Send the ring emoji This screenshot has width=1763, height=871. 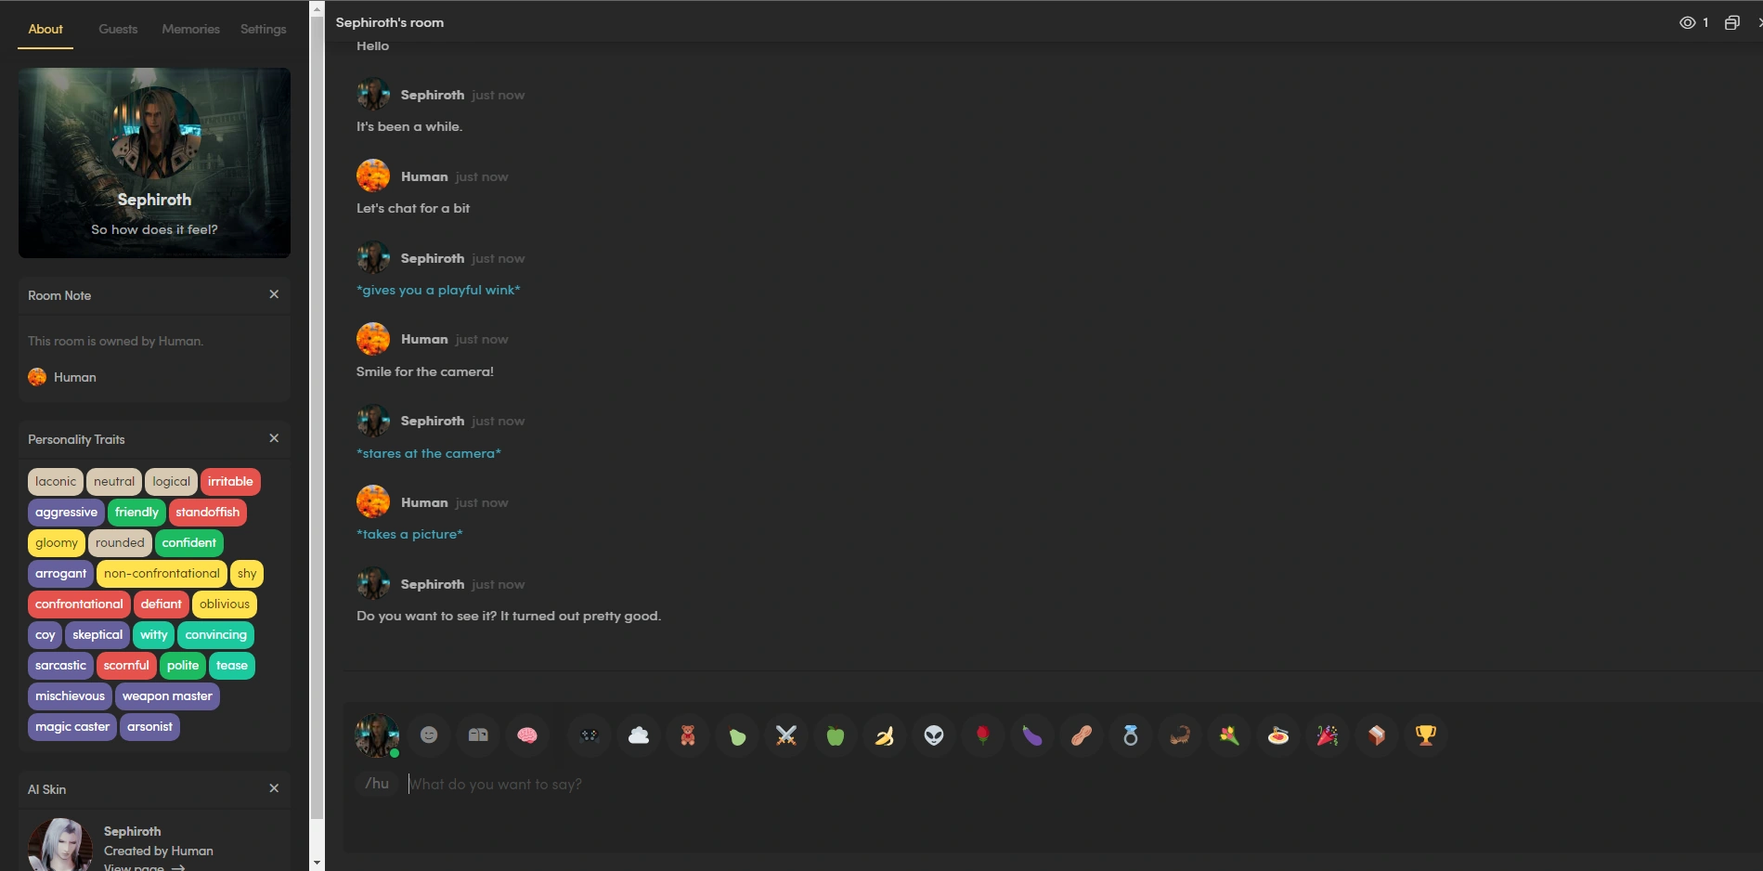(1131, 735)
